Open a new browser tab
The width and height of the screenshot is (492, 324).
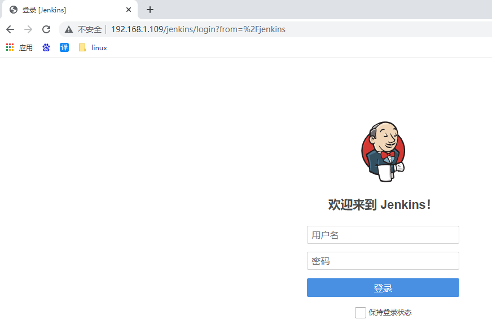point(150,10)
